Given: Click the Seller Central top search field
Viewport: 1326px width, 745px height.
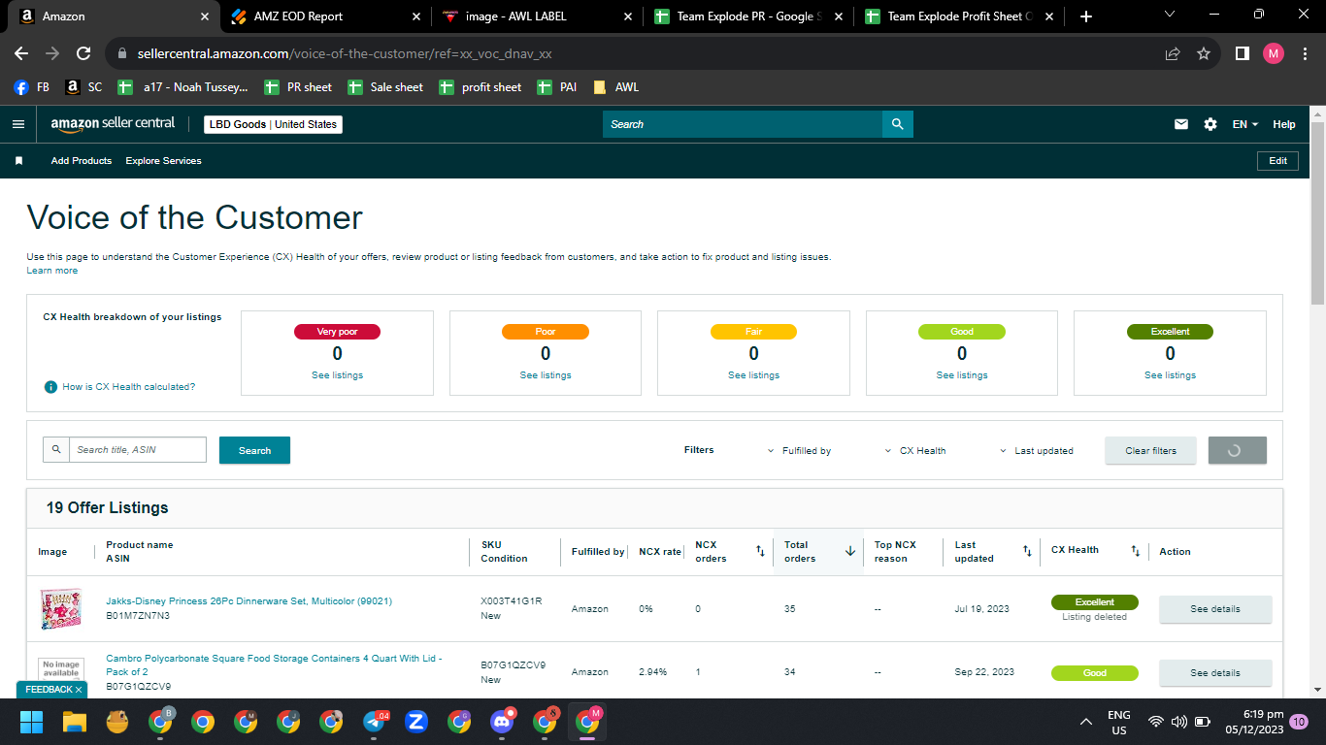Looking at the screenshot, I should pyautogui.click(x=743, y=124).
